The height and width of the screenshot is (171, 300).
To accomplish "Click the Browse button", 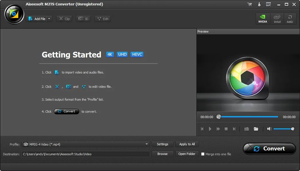I will click(162, 154).
